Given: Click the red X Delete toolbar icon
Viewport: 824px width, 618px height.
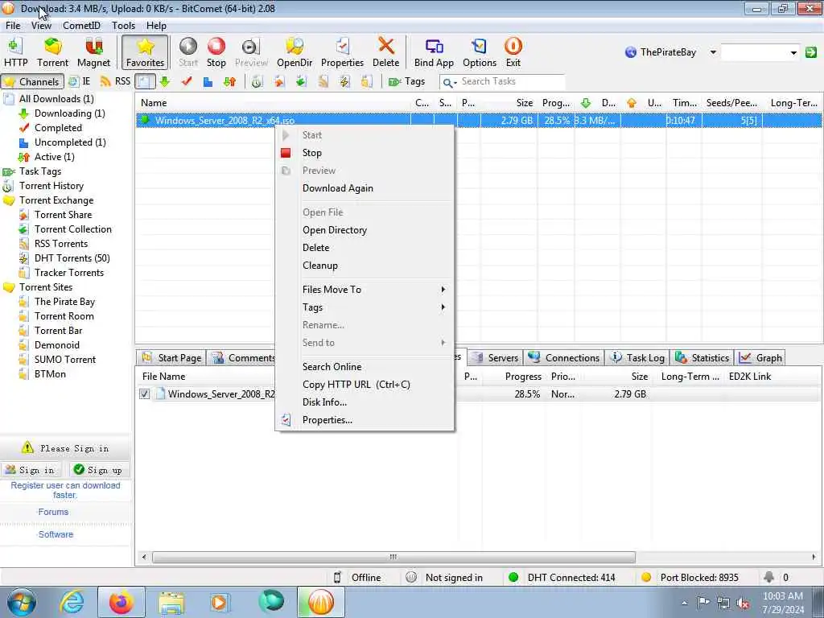Looking at the screenshot, I should pos(385,52).
